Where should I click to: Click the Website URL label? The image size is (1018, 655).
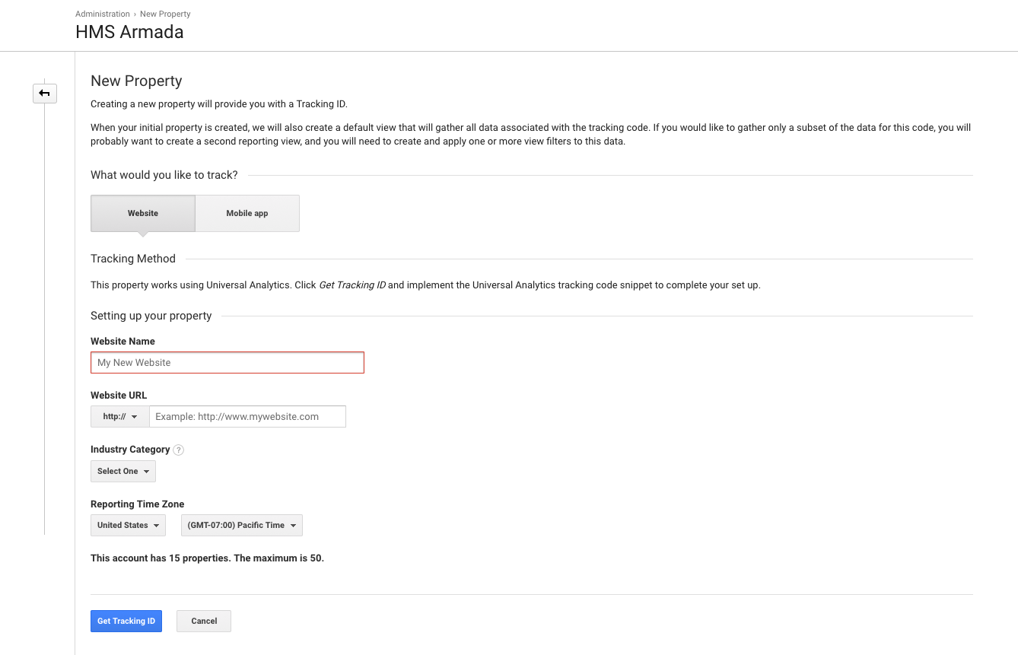pos(119,396)
